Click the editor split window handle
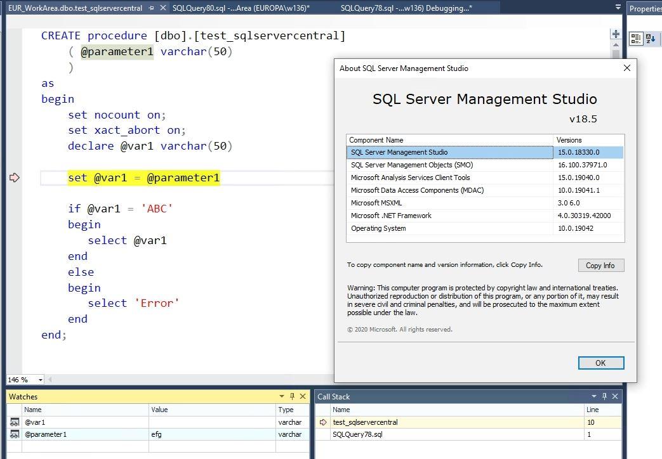 click(615, 34)
